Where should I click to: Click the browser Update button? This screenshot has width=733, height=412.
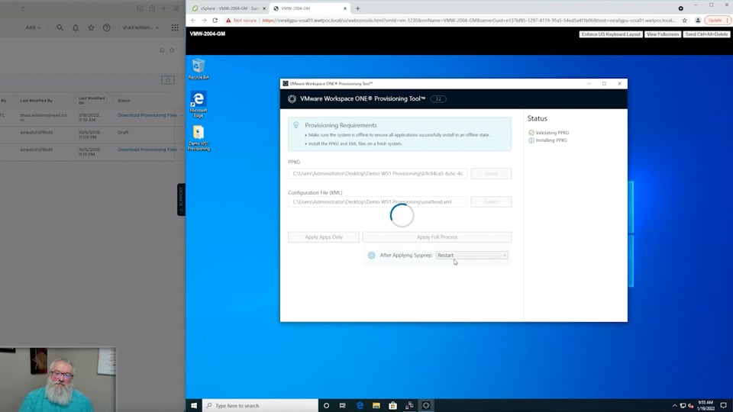(715, 21)
